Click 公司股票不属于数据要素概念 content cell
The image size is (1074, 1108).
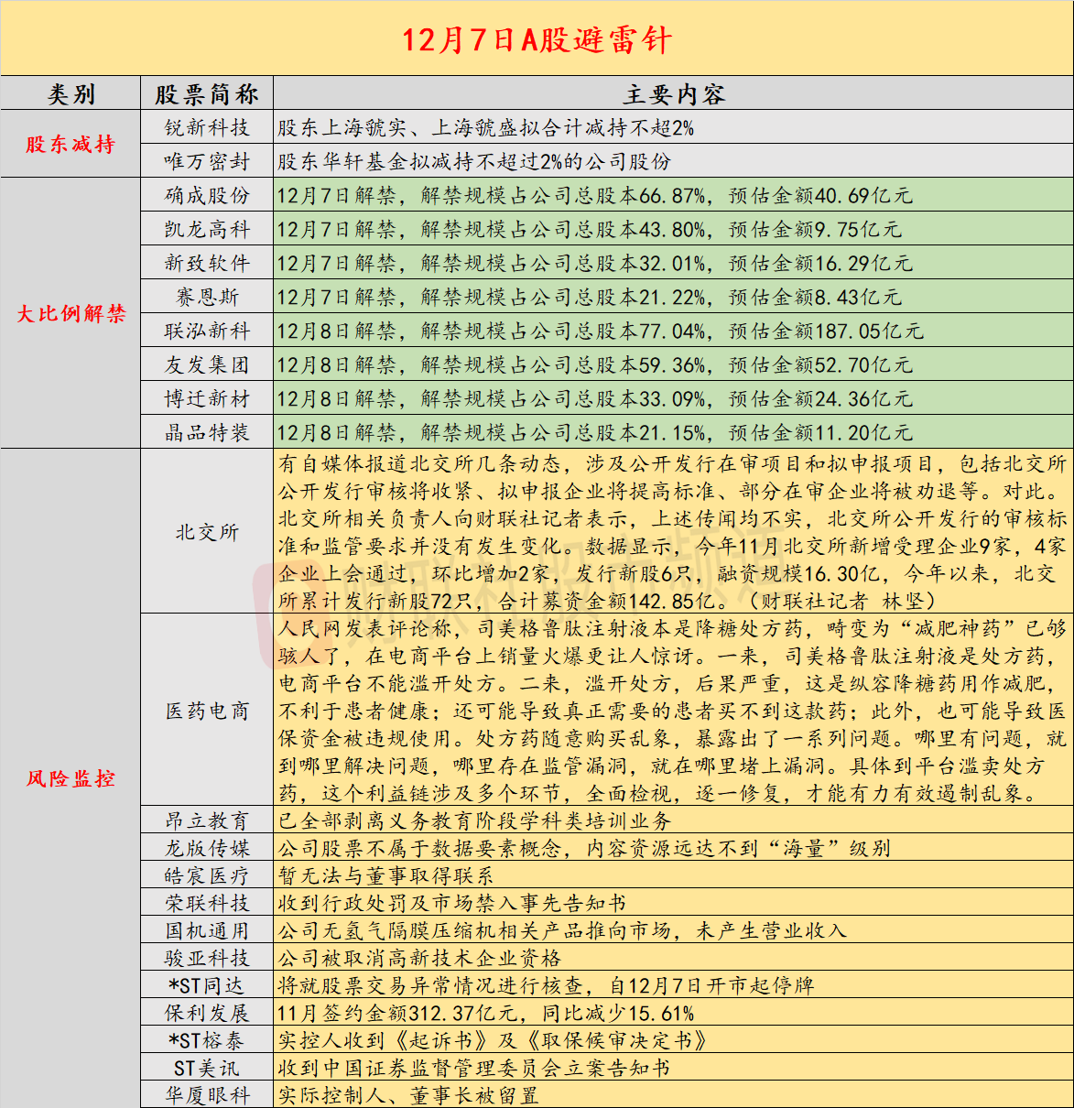pos(673,848)
